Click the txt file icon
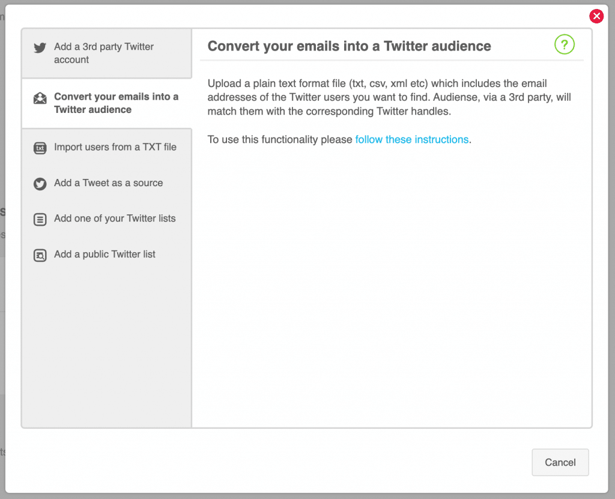 [40, 148]
